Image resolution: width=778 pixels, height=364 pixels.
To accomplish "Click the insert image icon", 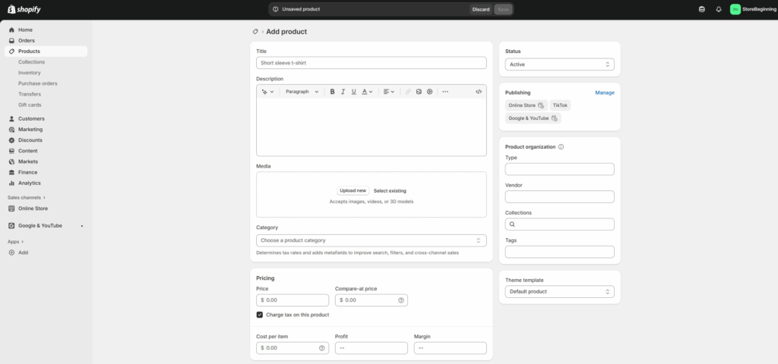I will (419, 92).
